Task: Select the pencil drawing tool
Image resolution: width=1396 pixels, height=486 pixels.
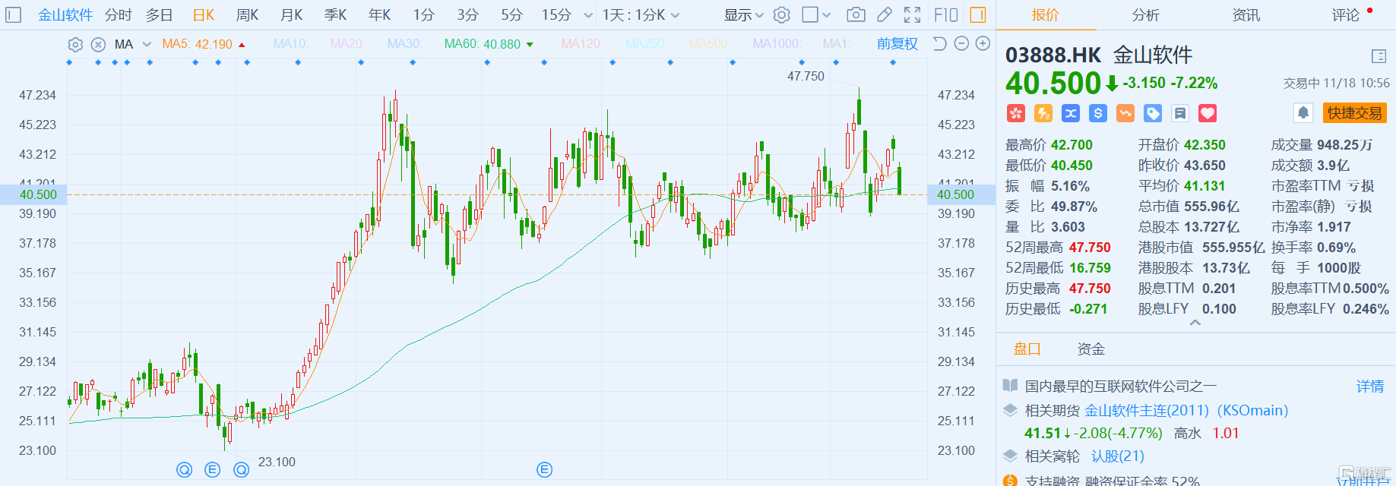Action: pos(885,14)
